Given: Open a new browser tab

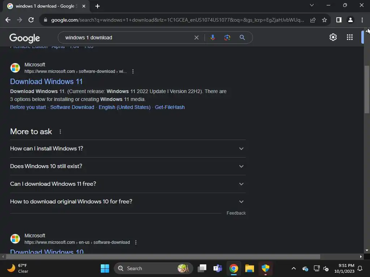Looking at the screenshot, I should (x=98, y=6).
